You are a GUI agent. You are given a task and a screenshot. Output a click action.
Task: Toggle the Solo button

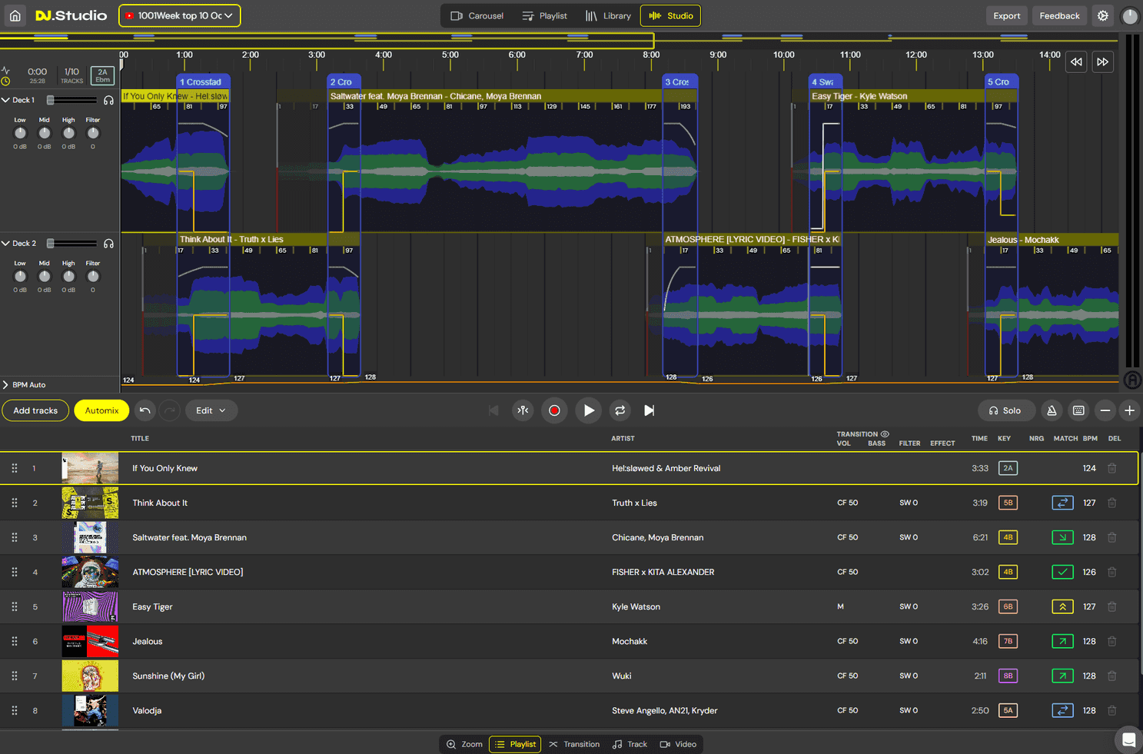pos(1005,410)
